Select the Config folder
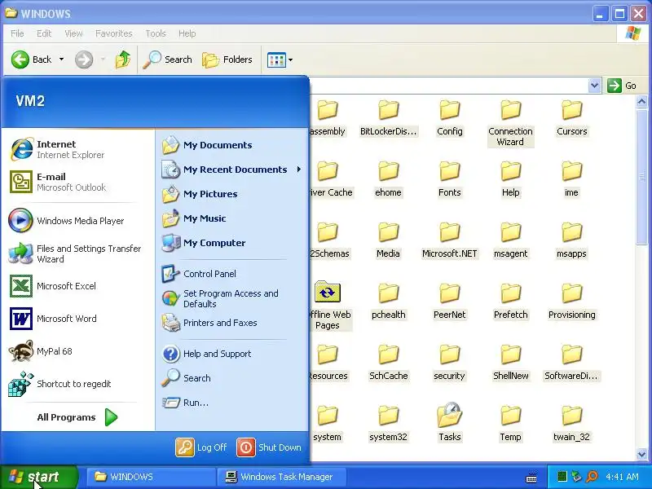Viewport: 652px width, 489px height. (x=450, y=117)
